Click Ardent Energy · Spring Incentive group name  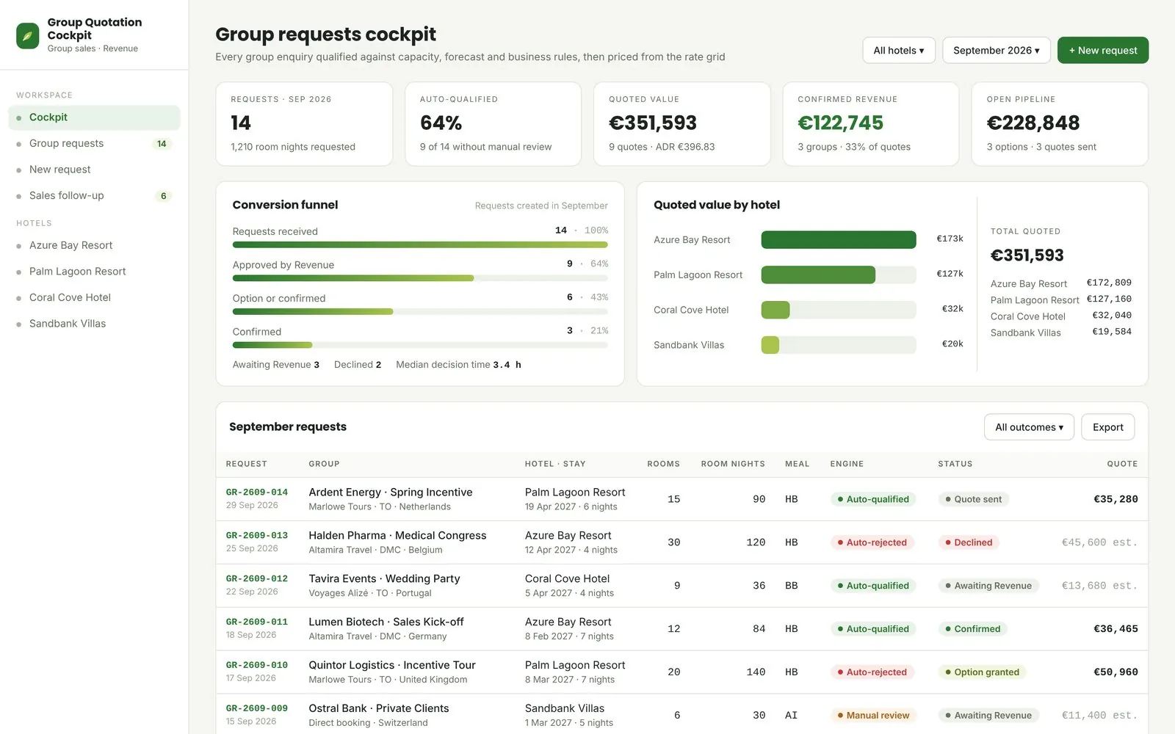point(391,493)
